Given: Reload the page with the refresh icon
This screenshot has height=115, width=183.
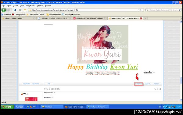Looking at the screenshot, I should (15, 10).
